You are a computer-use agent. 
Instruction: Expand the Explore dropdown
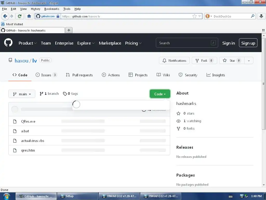click(x=86, y=43)
